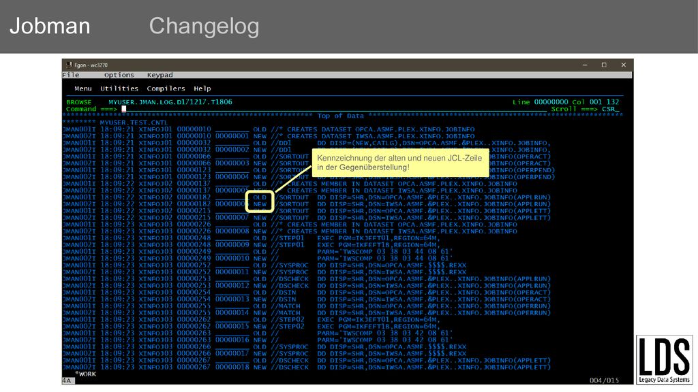The height and width of the screenshot is (392, 698).
Task: Click change number 00000002
Action: [x=232, y=150]
